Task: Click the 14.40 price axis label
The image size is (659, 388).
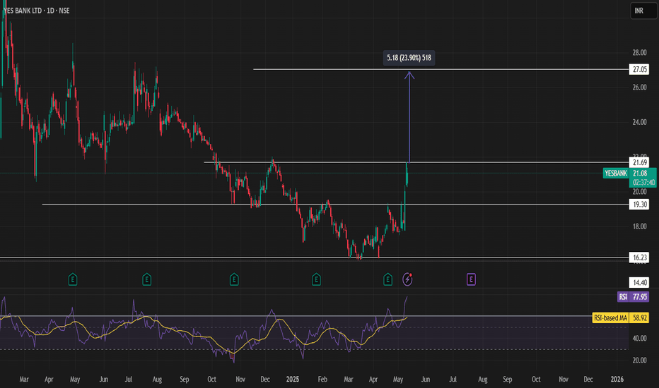Action: pyautogui.click(x=639, y=282)
